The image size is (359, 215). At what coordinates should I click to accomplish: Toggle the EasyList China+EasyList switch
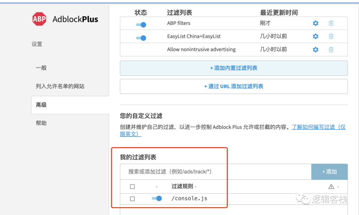coord(141,38)
